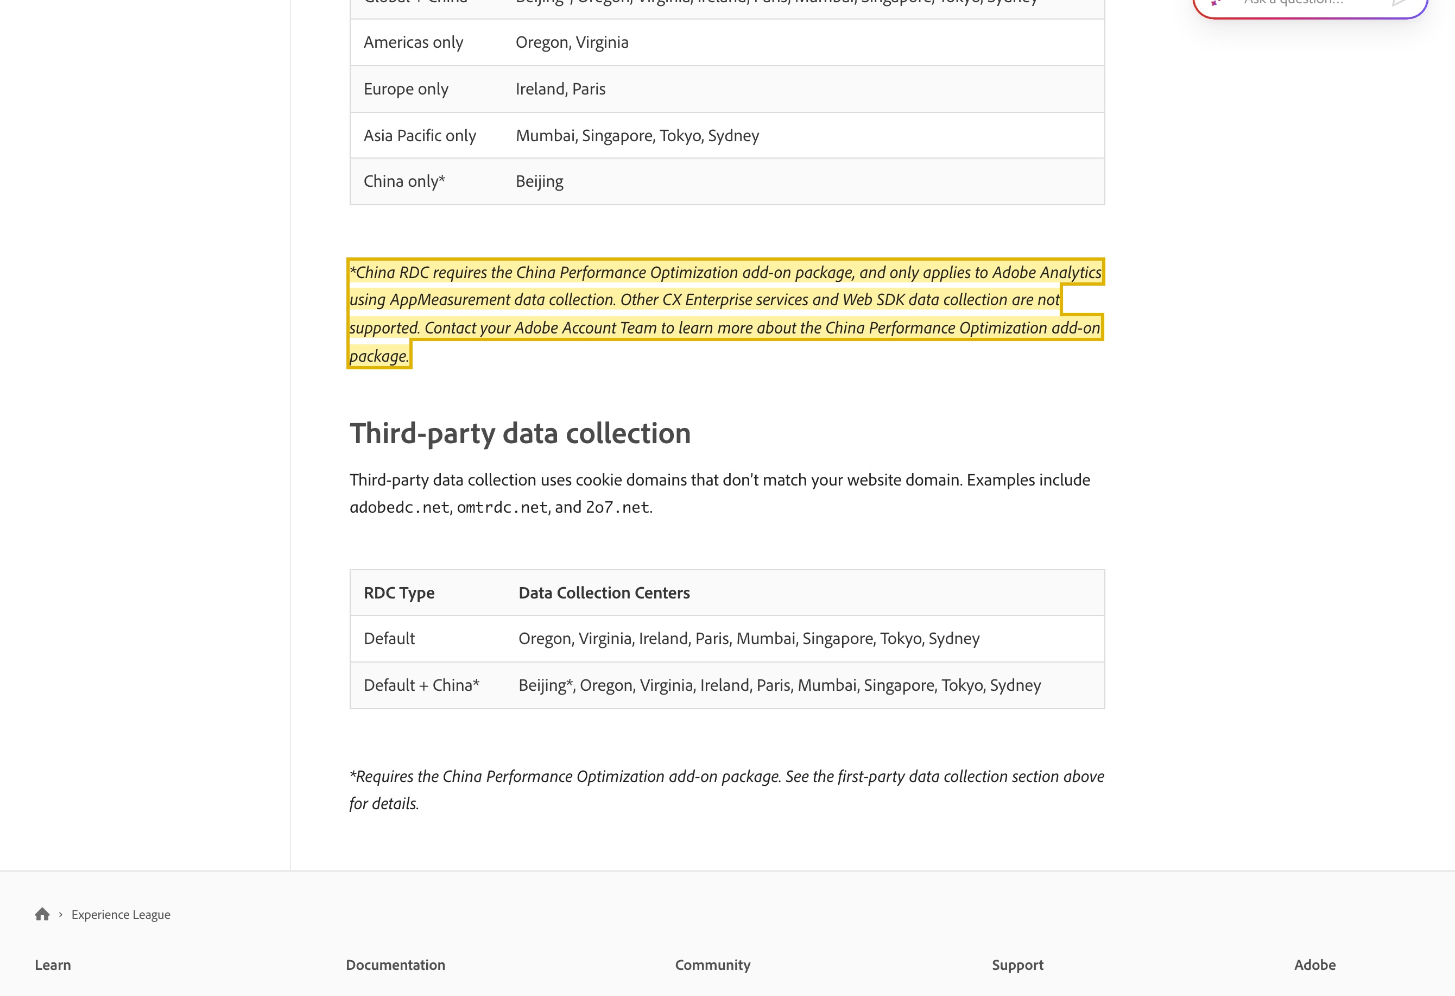Click the Adobe footer heading
The width and height of the screenshot is (1455, 996).
tap(1315, 965)
